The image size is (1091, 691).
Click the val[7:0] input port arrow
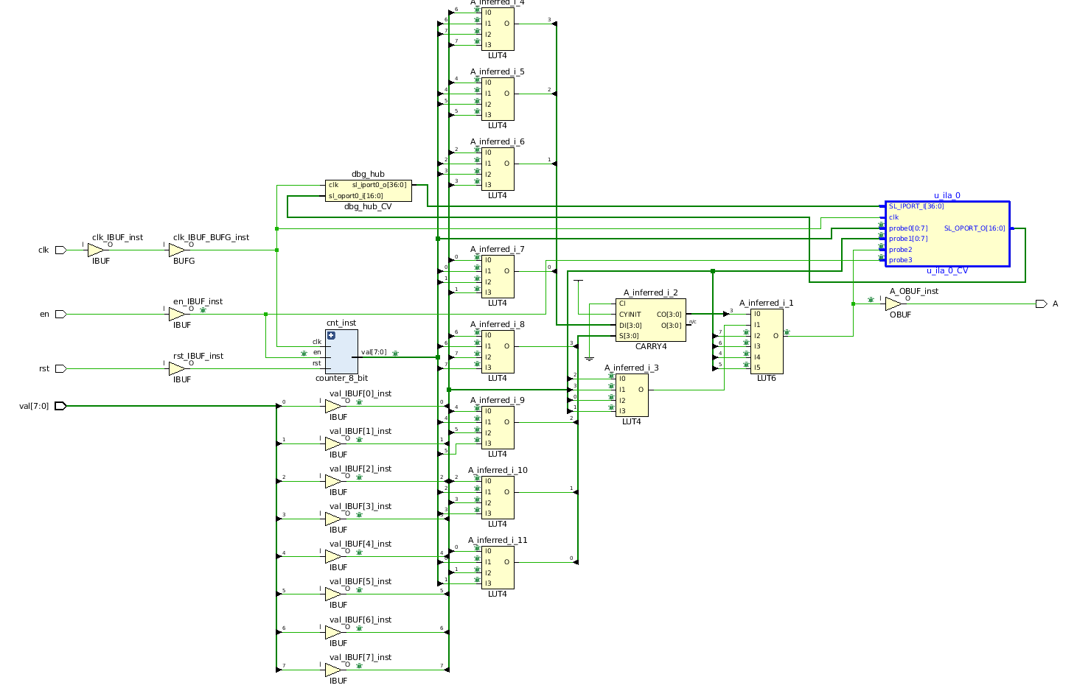point(60,405)
